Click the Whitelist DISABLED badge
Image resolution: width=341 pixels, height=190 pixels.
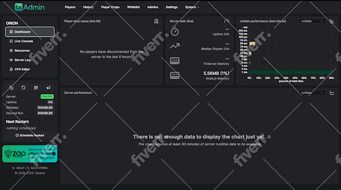pyautogui.click(x=45, y=107)
